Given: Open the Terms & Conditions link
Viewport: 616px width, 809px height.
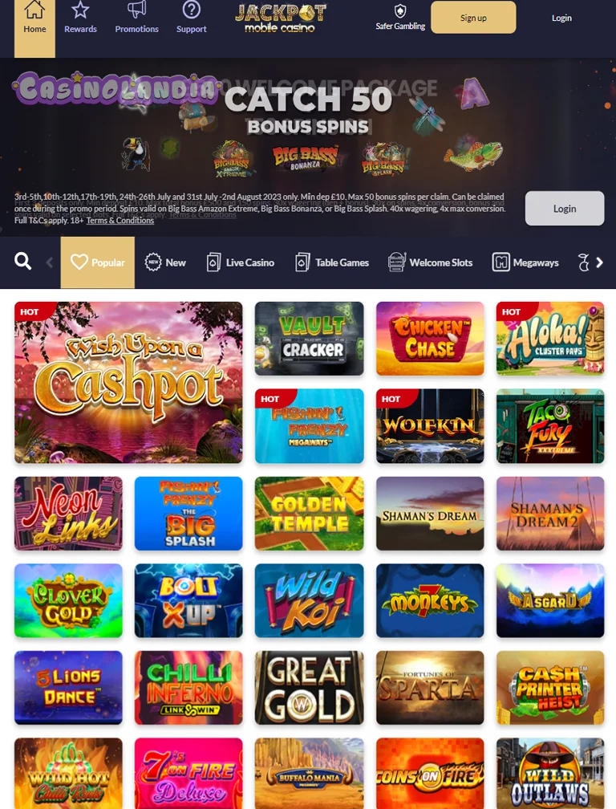Looking at the screenshot, I should (x=120, y=220).
